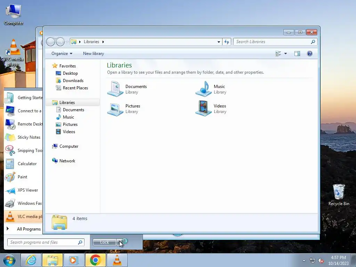Click the refresh button beside address bar
The width and height of the screenshot is (356, 267).
click(x=227, y=42)
